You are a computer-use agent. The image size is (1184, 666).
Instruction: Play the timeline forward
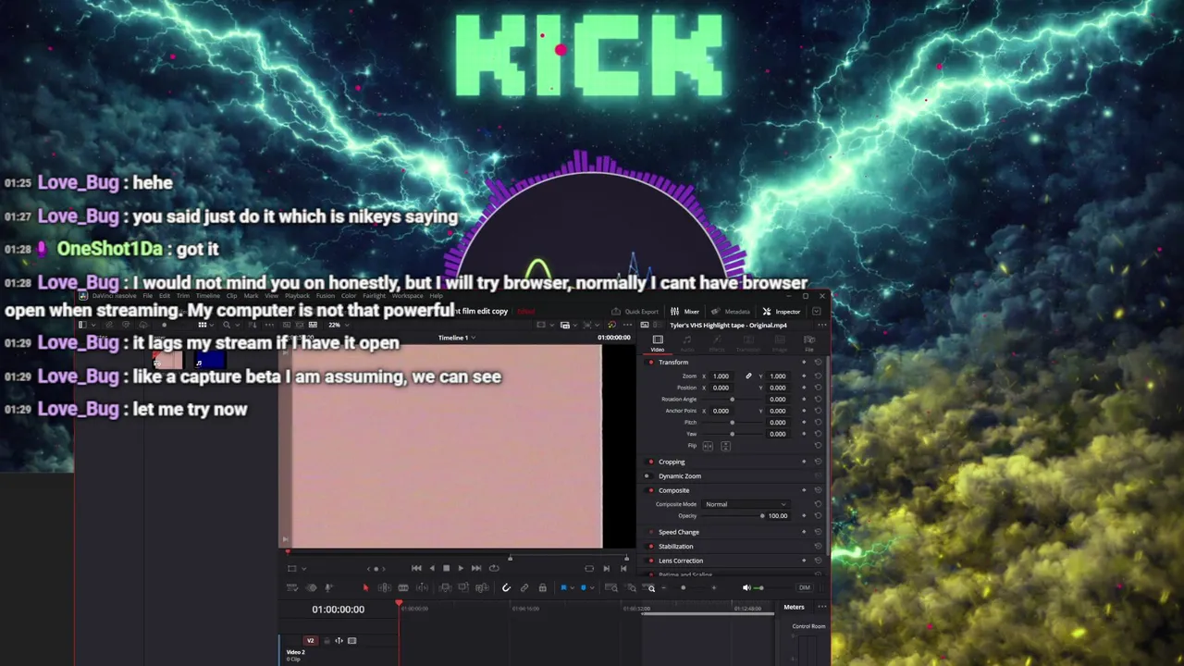461,568
